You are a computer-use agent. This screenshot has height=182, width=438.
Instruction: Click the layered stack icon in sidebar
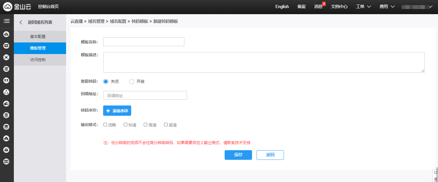pos(6,127)
